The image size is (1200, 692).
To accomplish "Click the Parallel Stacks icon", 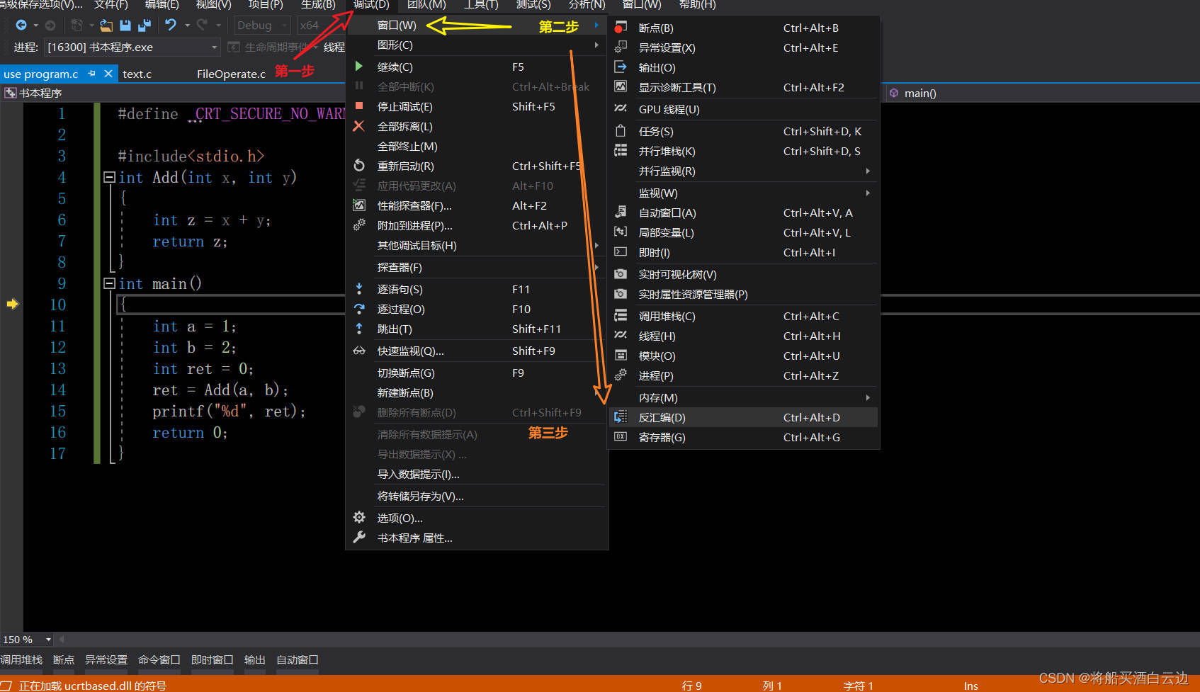I will (x=621, y=151).
